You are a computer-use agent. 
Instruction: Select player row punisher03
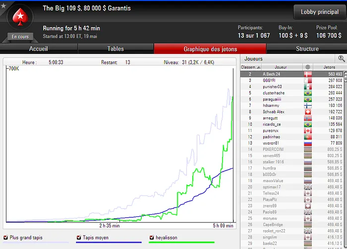292,87
